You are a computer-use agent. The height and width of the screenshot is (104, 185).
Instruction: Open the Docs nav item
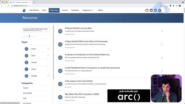coord(44,10)
